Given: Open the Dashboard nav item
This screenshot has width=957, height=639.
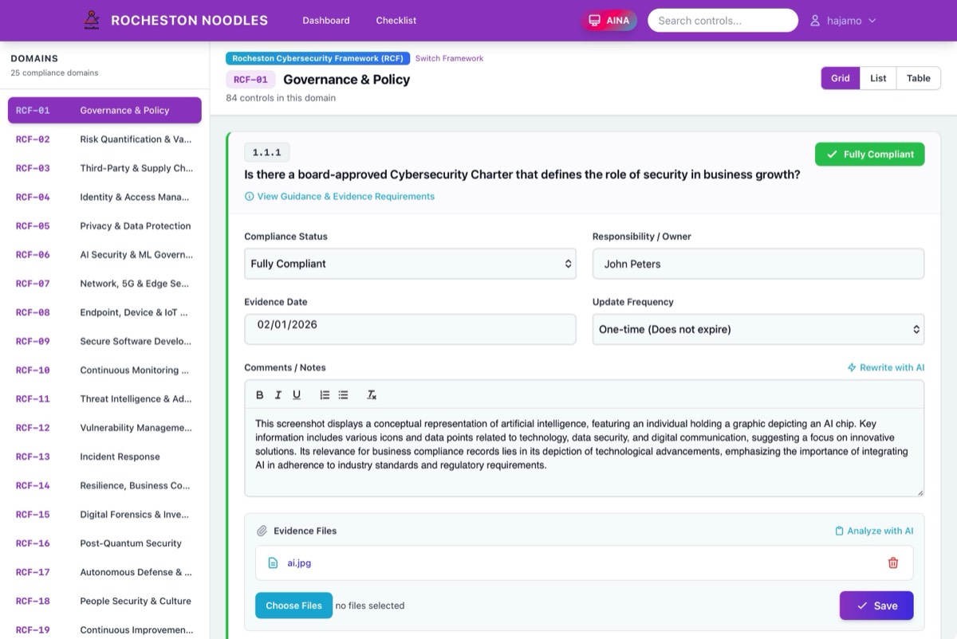Looking at the screenshot, I should coord(325,21).
